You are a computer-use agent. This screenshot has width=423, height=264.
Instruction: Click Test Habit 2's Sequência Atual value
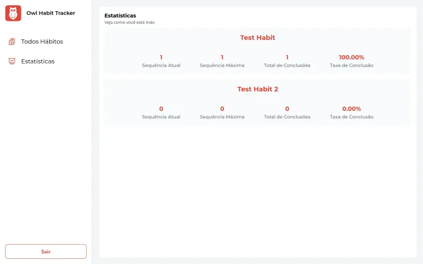[161, 109]
